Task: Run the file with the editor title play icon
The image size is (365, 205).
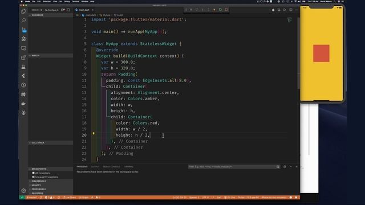Action: pos(285,10)
